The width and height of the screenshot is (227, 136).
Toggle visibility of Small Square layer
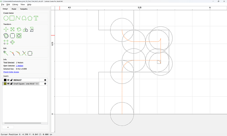point(8,84)
